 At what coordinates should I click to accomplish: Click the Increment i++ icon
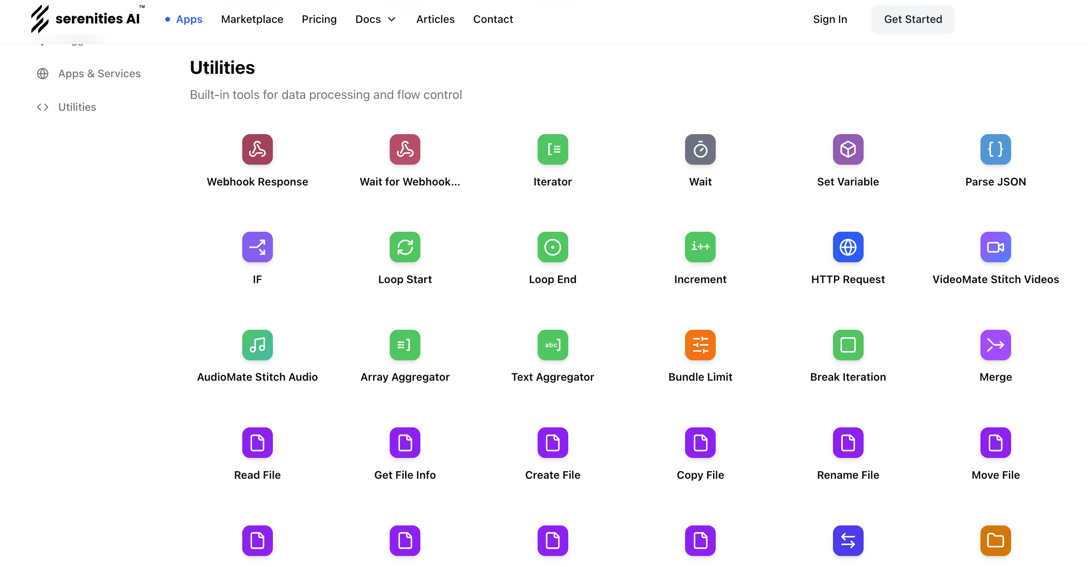coord(700,247)
